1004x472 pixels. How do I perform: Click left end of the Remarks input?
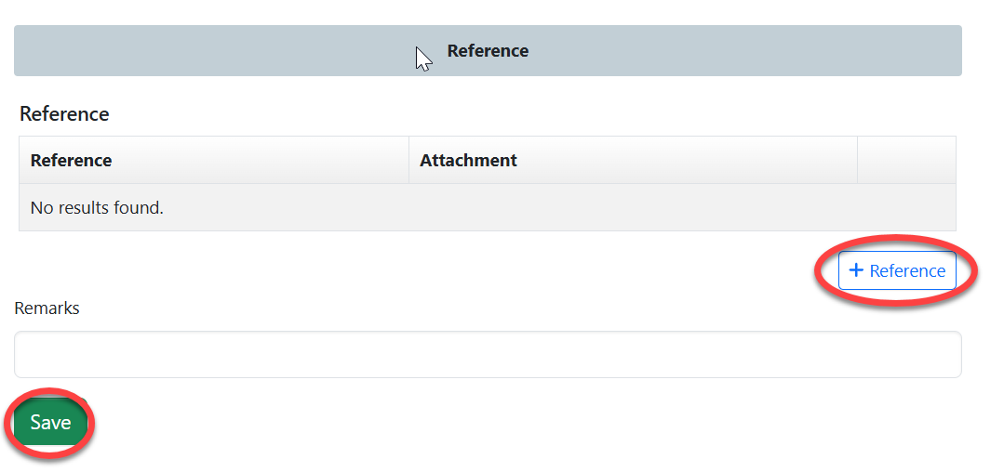click(28, 354)
